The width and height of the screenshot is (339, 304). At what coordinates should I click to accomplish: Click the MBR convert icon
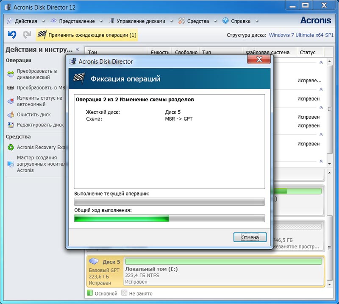(11, 88)
